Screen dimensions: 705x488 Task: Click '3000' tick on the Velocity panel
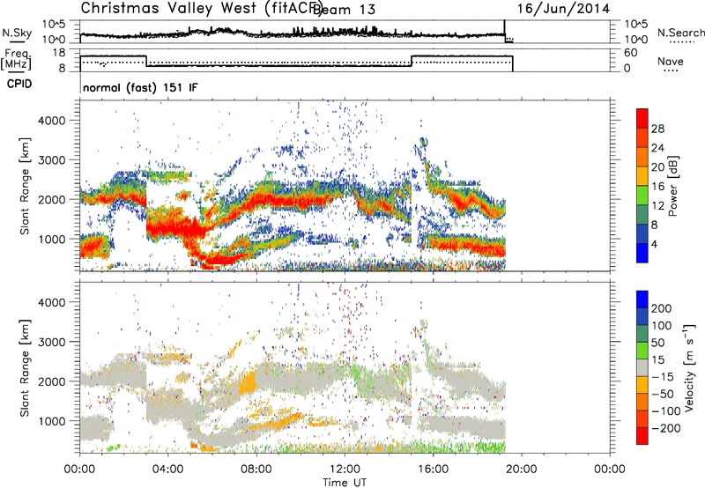coord(51,342)
